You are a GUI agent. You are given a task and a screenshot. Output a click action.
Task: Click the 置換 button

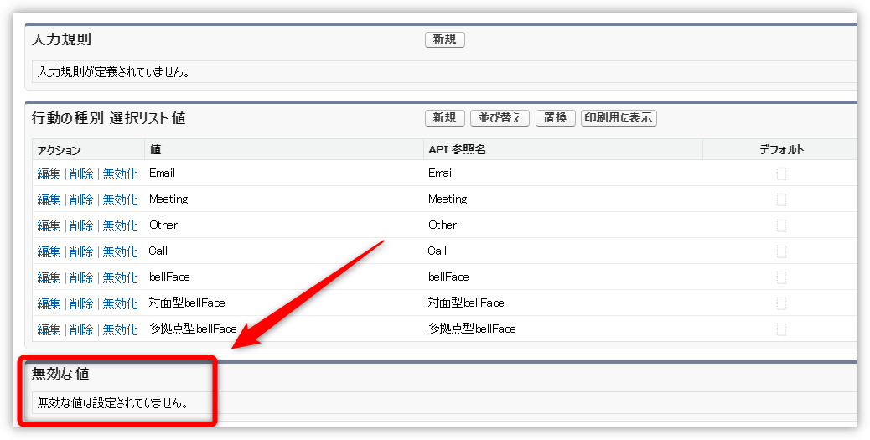[x=555, y=118]
